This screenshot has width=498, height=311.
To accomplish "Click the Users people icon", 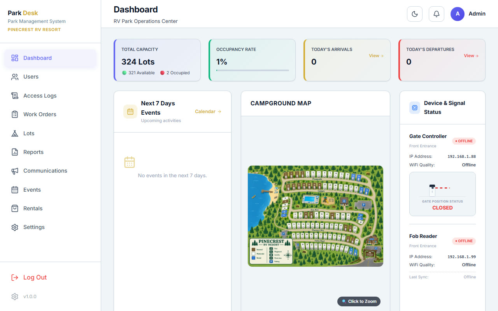I will click(x=15, y=77).
